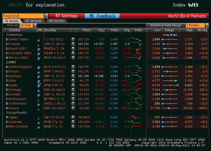Switch to the Bonds tab
The image size is (211, 151).
(12, 21)
